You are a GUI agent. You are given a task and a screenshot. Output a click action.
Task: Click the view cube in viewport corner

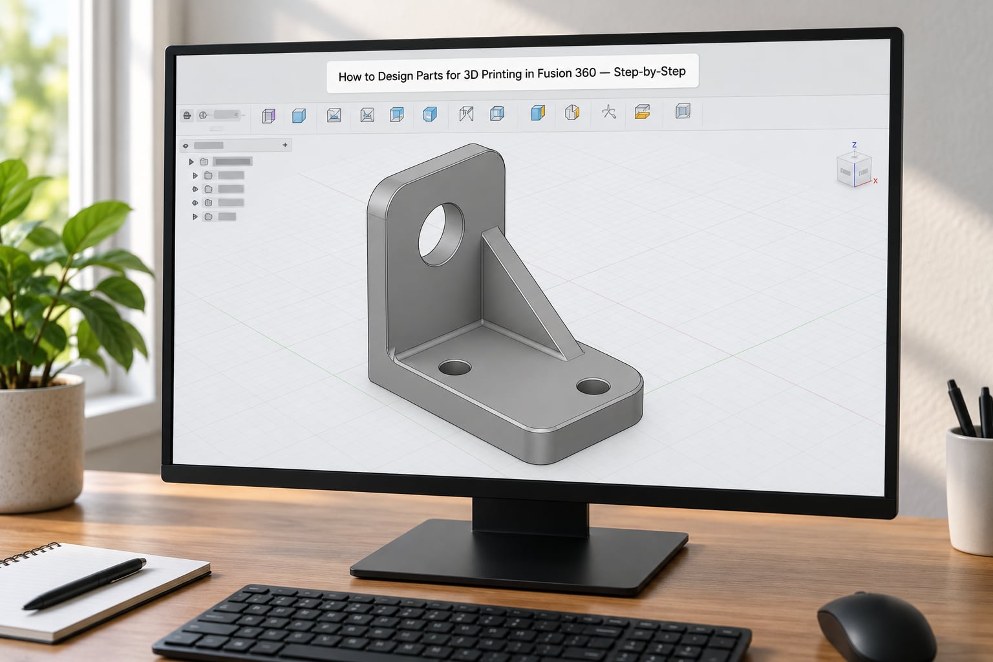pyautogui.click(x=854, y=170)
